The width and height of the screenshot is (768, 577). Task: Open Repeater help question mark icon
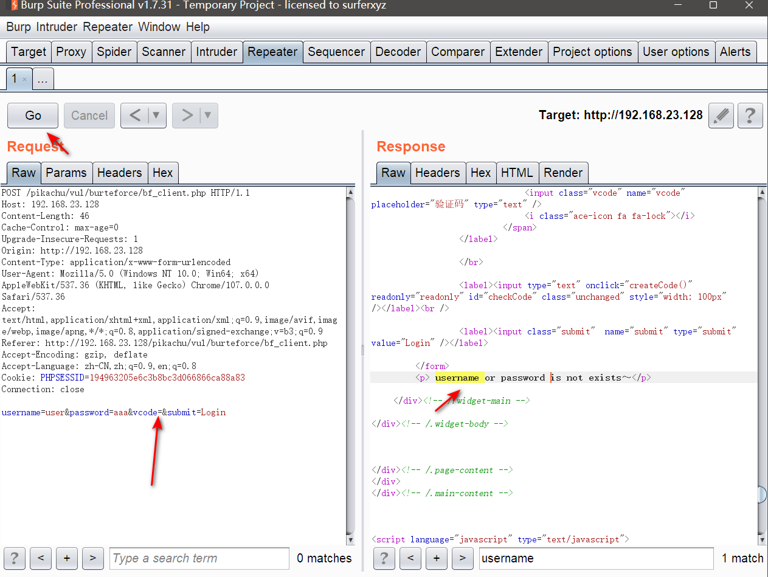pos(750,116)
